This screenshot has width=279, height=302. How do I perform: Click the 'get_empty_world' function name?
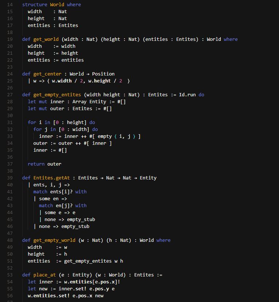[x=54, y=240]
